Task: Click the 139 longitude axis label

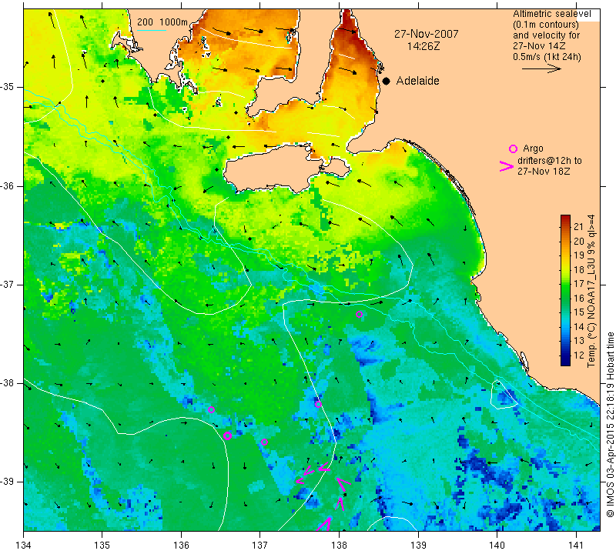Action: pos(418,546)
